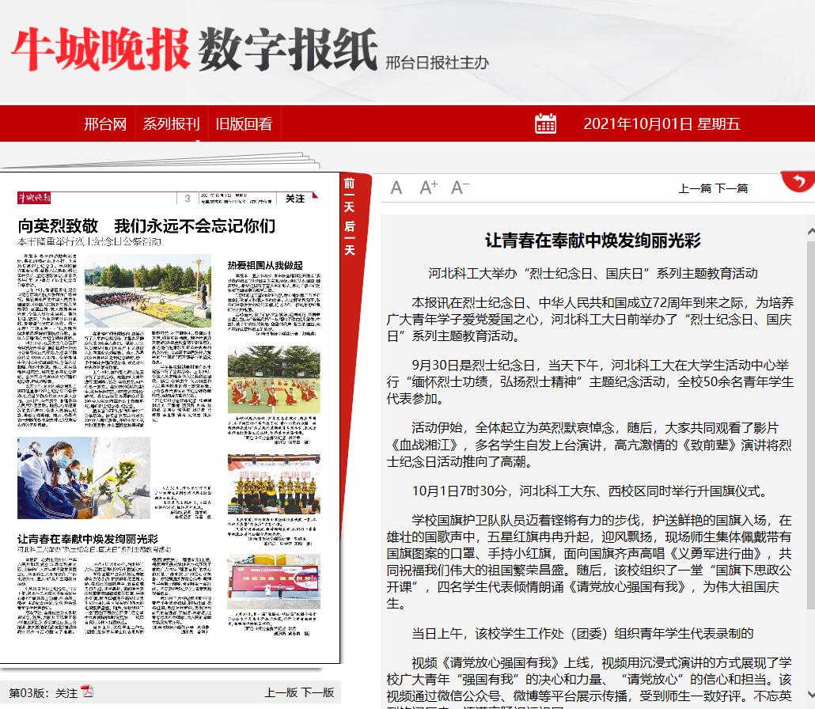Open 旧版回看 in the navigation bar
Image resolution: width=815 pixels, height=709 pixels.
[x=244, y=124]
